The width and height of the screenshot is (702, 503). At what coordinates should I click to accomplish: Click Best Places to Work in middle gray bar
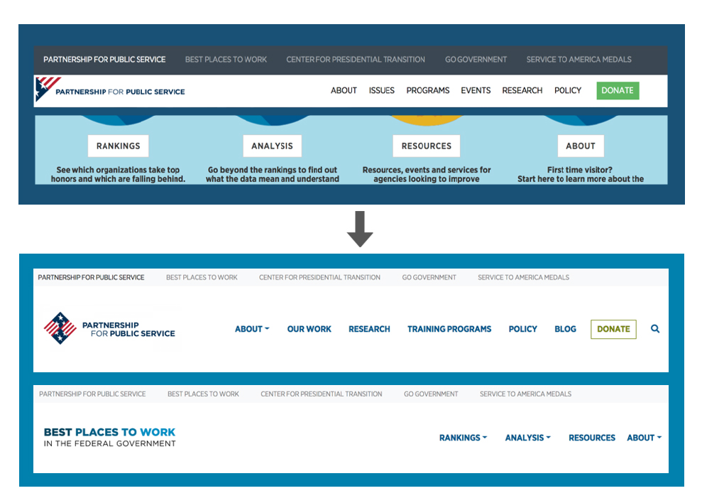[202, 278]
